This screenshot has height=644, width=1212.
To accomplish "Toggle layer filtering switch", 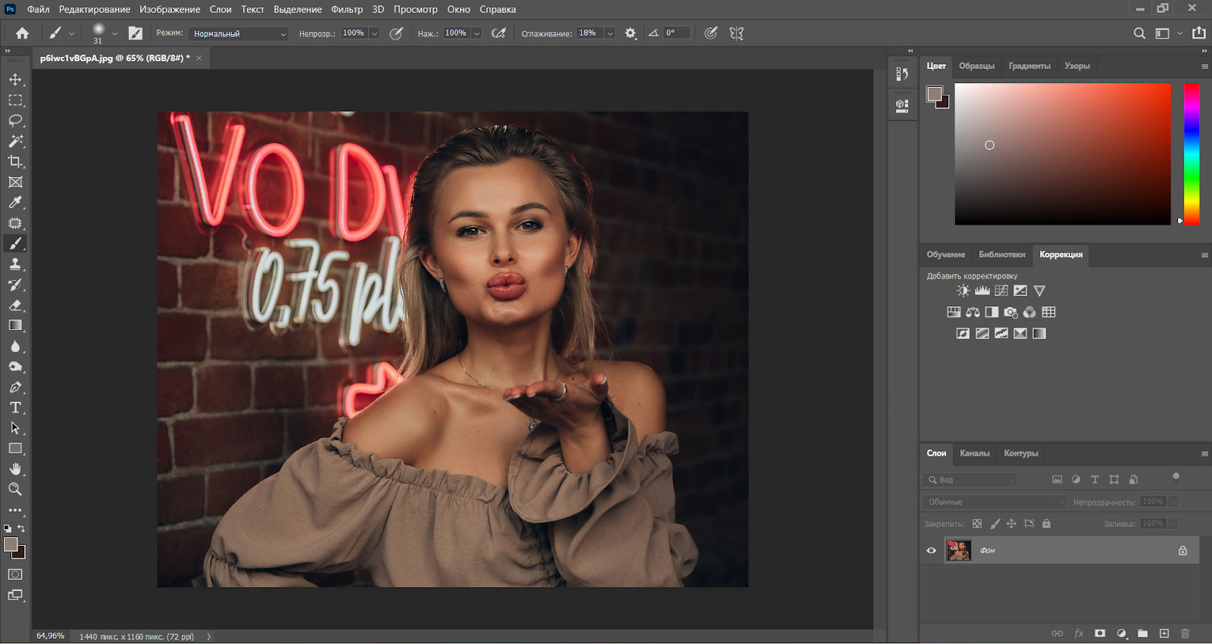I will [1176, 478].
